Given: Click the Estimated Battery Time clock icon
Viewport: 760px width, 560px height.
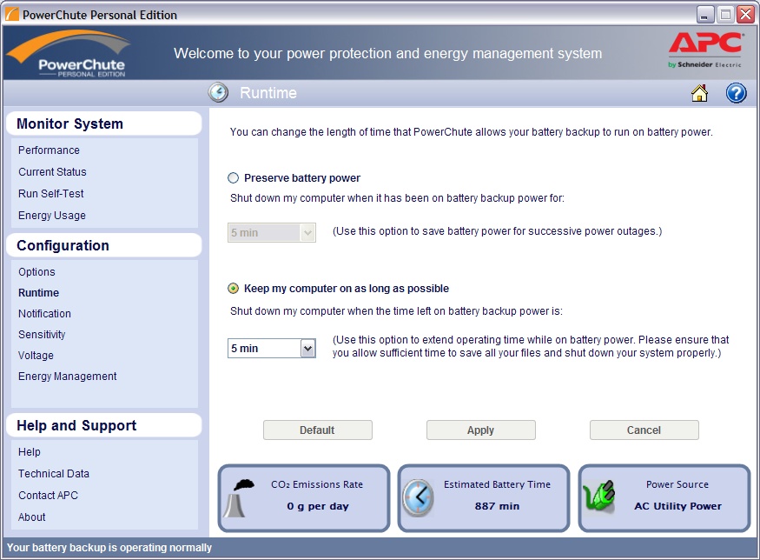Looking at the screenshot, I should click(418, 497).
